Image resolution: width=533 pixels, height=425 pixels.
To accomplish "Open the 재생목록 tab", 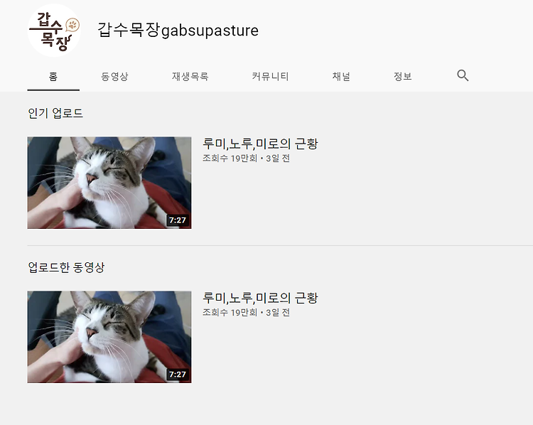I will click(x=190, y=77).
